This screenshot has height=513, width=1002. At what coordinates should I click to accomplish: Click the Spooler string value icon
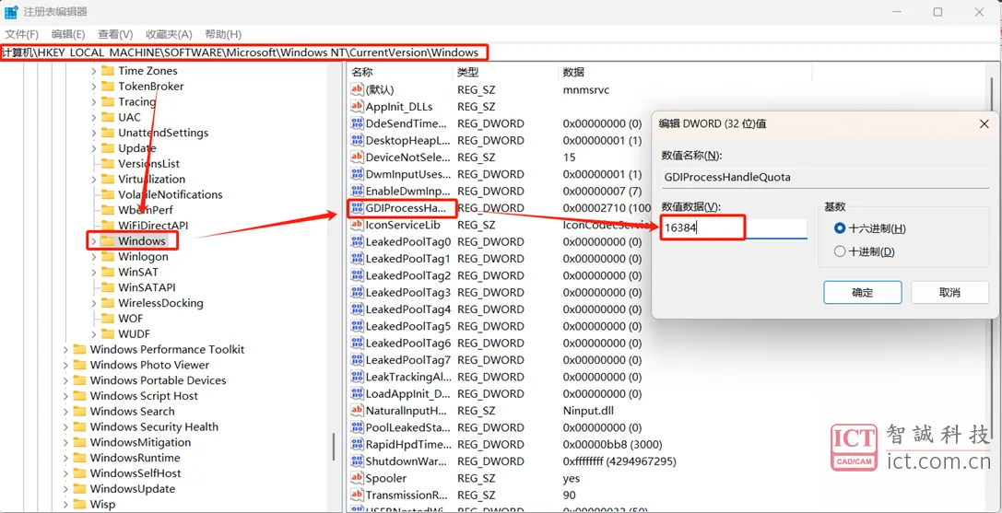coord(358,478)
